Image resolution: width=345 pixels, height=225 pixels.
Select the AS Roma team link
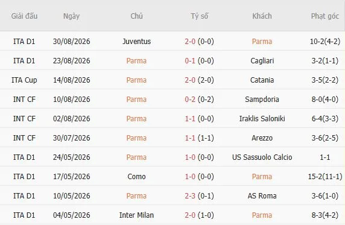pos(262,196)
